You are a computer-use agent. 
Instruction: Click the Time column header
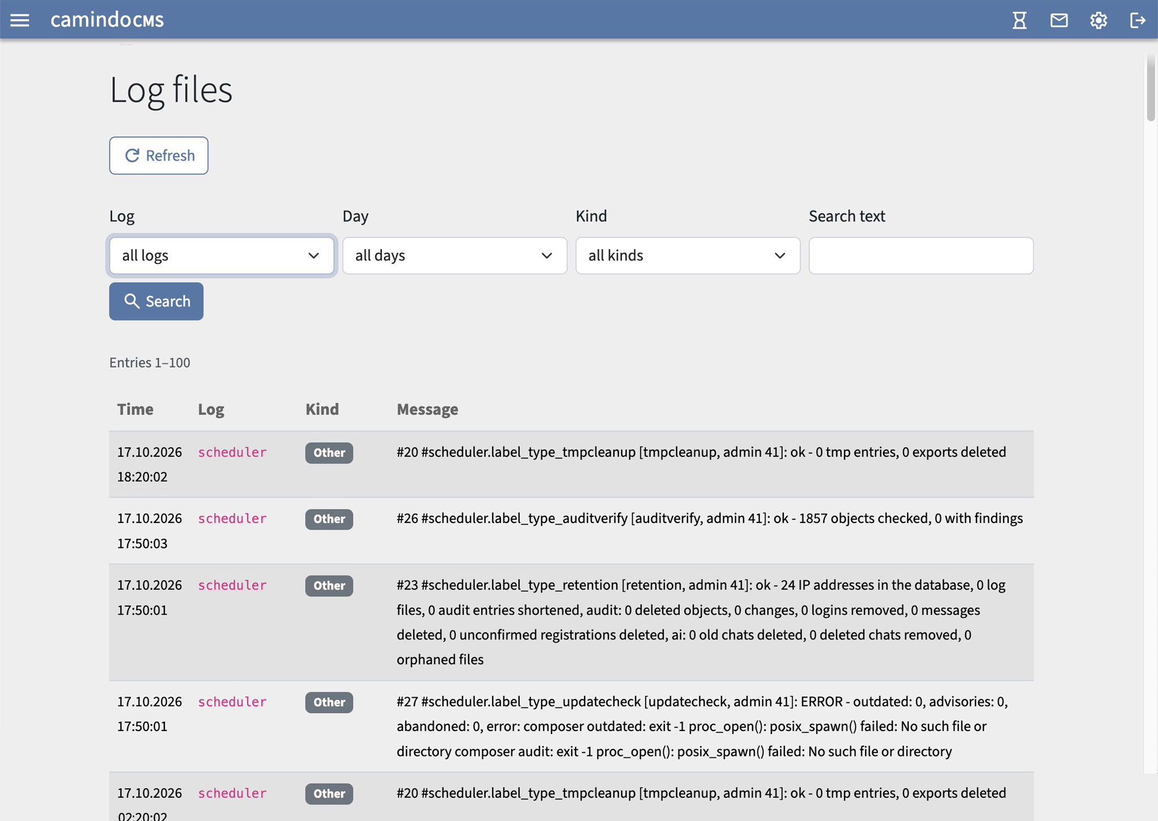135,409
